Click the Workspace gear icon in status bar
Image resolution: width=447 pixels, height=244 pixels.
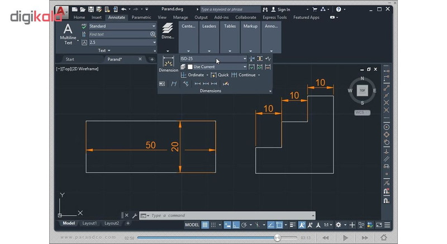tap(339, 225)
